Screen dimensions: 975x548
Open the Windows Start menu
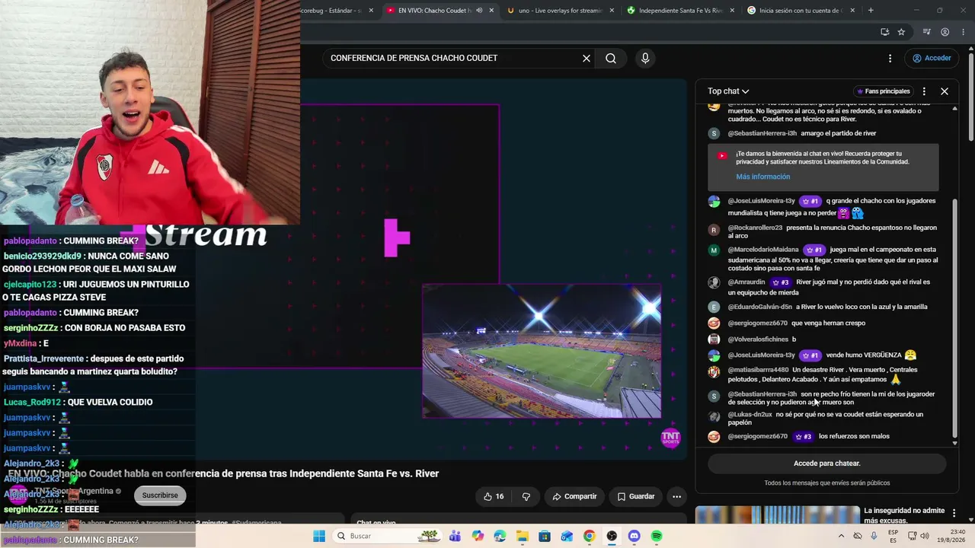pyautogui.click(x=319, y=536)
